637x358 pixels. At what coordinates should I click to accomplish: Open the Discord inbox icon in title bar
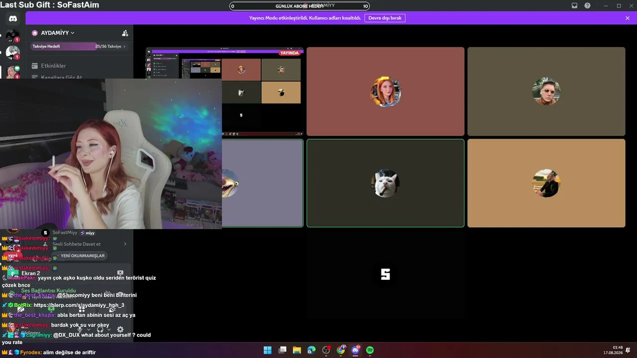[x=574, y=5]
